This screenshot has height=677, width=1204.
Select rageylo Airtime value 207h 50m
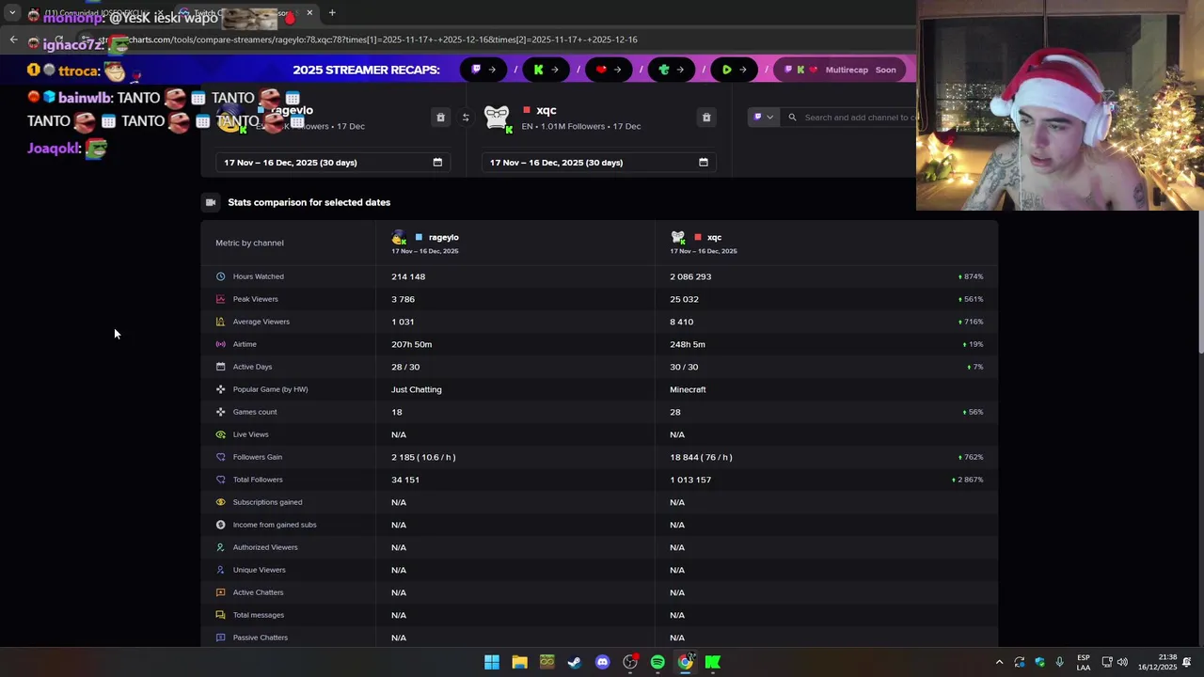(x=412, y=344)
